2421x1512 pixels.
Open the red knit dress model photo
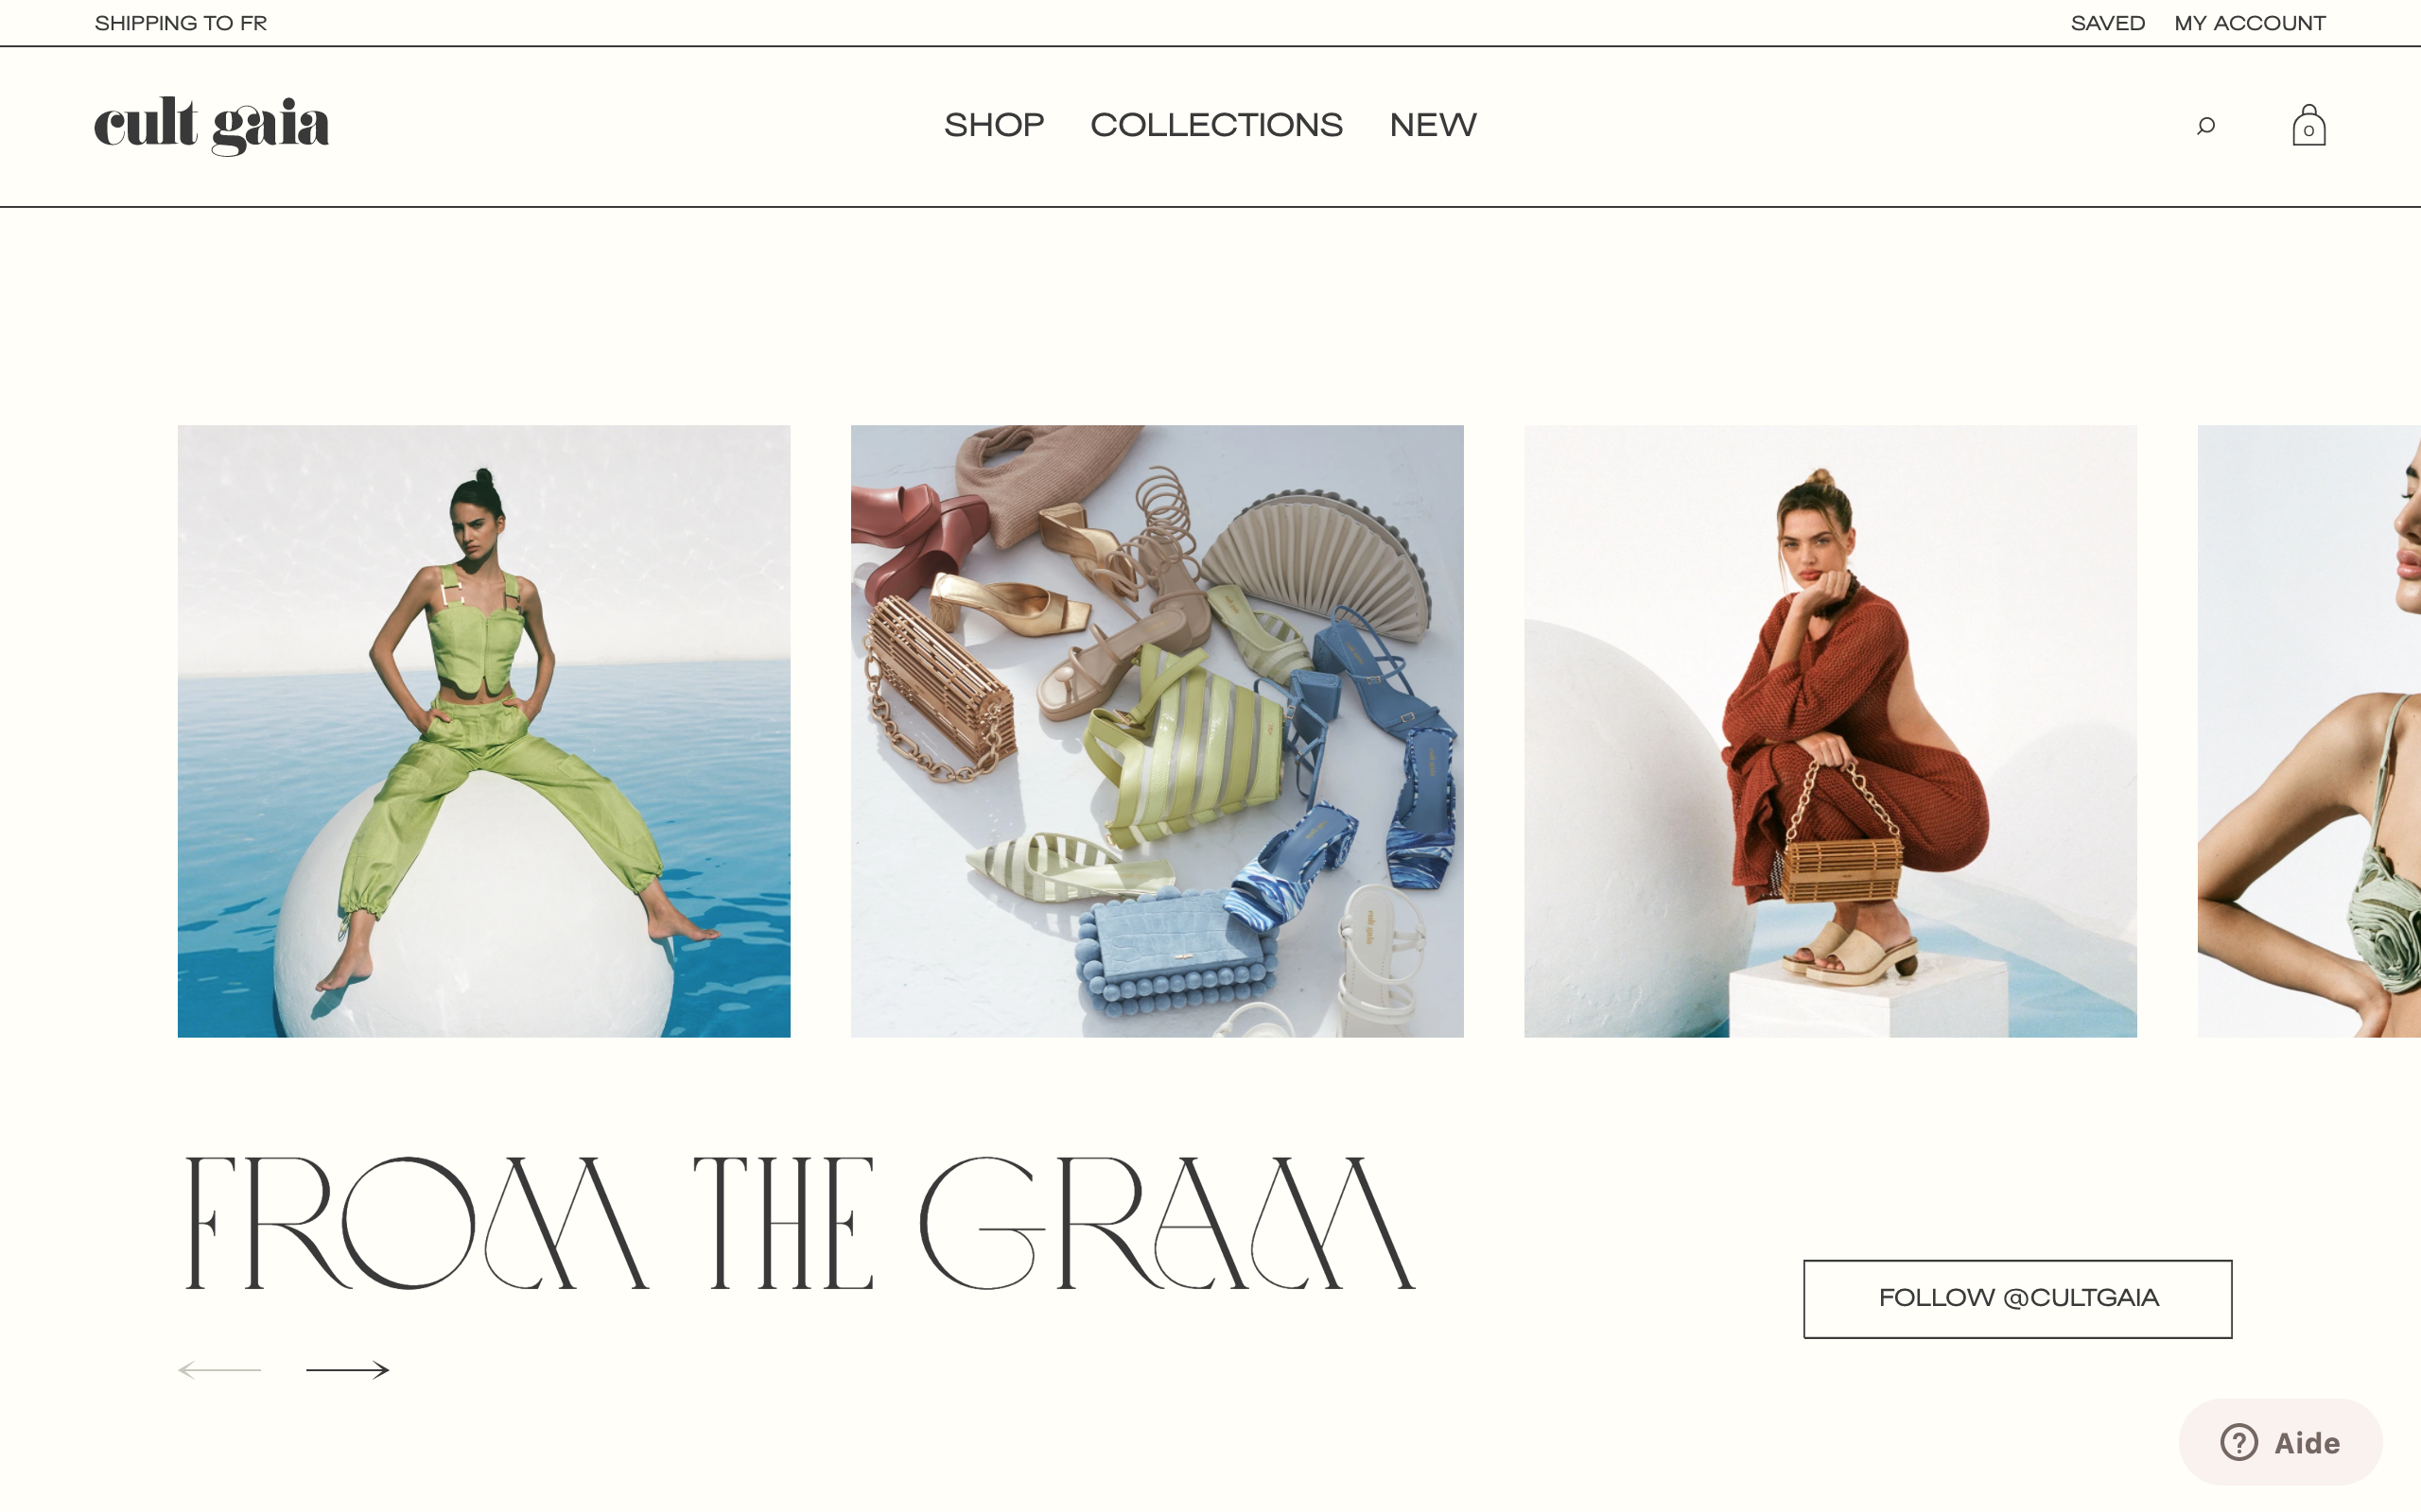pyautogui.click(x=1830, y=731)
